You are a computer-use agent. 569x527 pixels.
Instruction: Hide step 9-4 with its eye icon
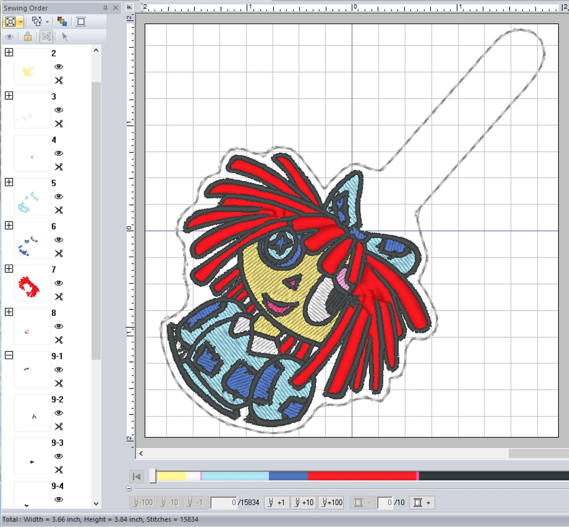pyautogui.click(x=59, y=499)
